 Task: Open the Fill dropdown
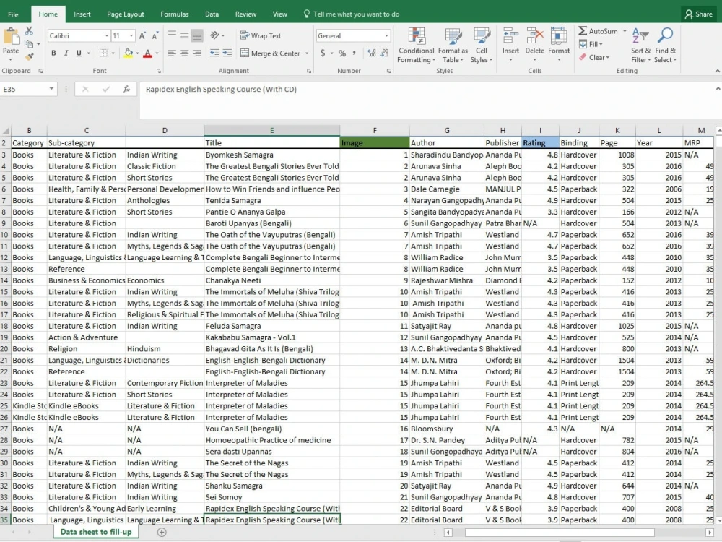591,44
